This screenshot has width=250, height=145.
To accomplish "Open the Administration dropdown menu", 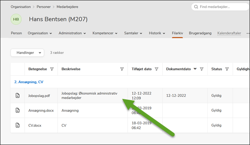I will click(x=72, y=33).
